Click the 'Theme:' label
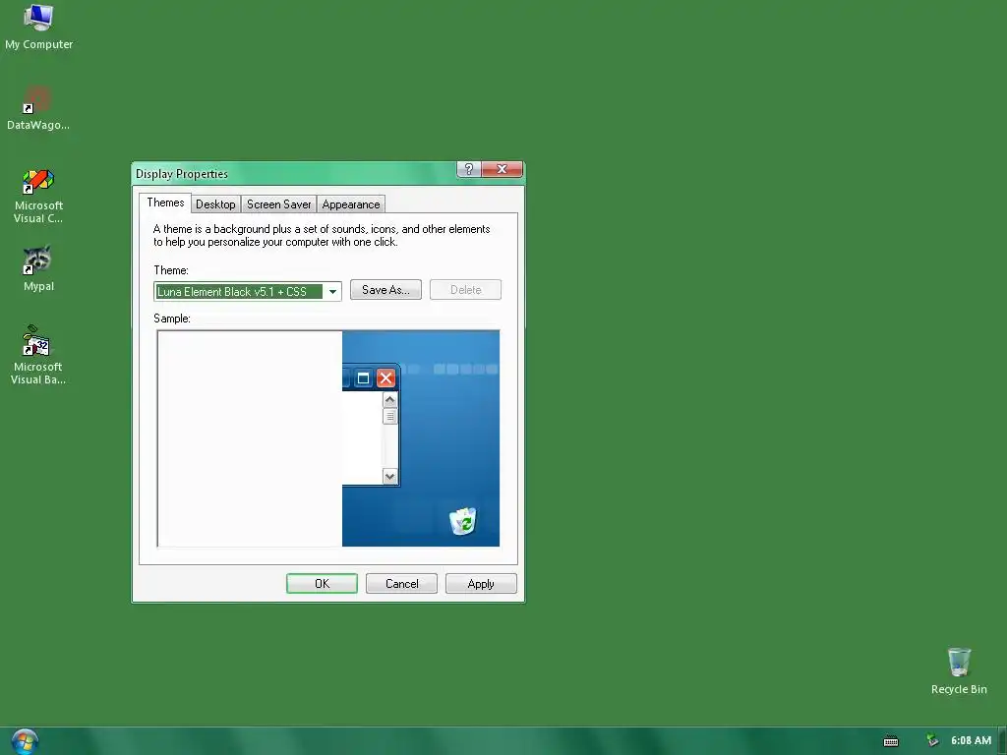 [x=171, y=270]
